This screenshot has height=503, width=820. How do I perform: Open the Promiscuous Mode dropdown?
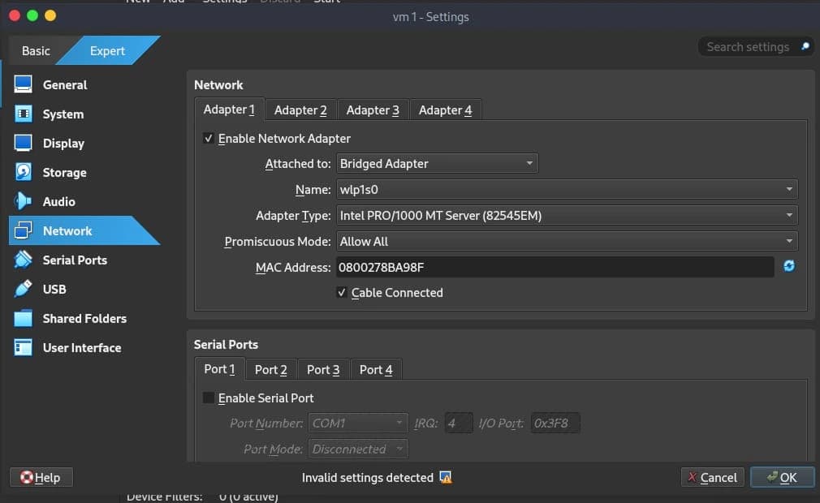click(566, 242)
